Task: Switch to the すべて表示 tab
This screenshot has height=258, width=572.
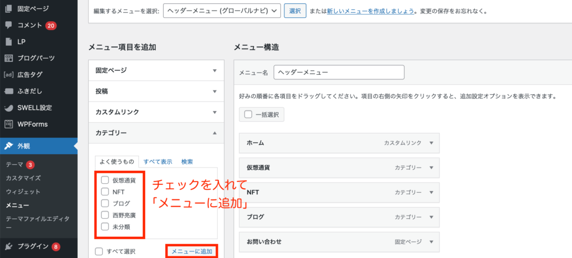Action: pyautogui.click(x=158, y=161)
